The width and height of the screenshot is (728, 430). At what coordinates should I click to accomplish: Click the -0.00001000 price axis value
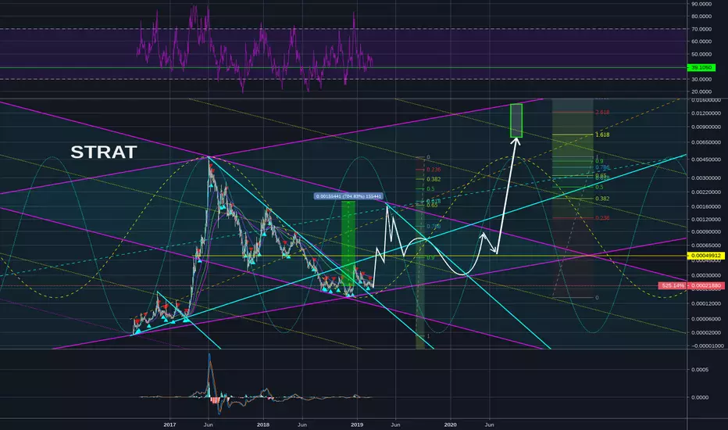click(x=706, y=346)
